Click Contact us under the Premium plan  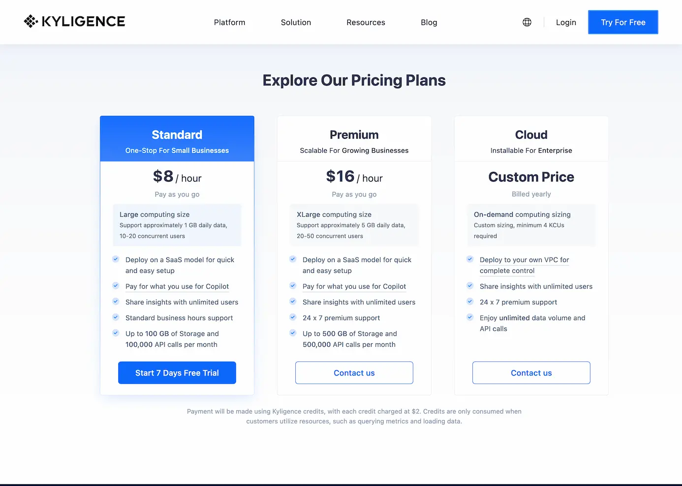(354, 373)
